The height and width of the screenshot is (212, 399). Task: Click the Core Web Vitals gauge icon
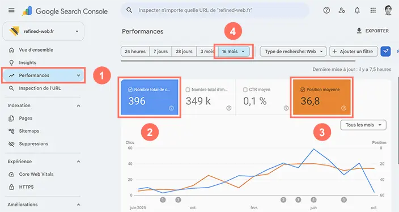(11, 175)
